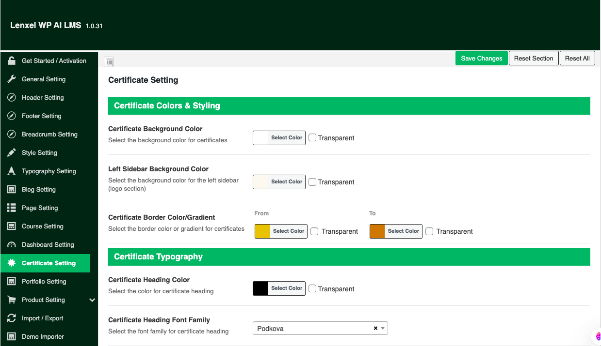Click the orange To border color swatch

coord(377,231)
